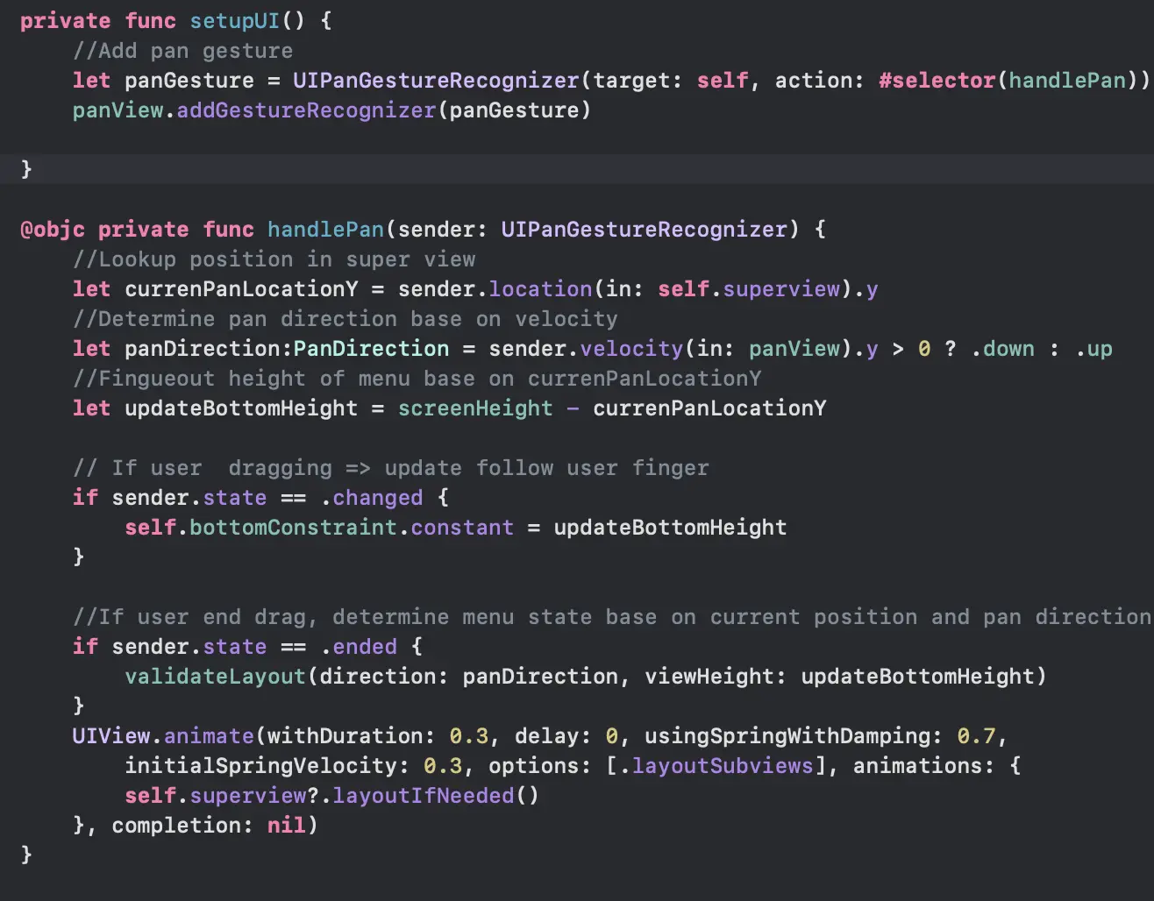Viewport: 1154px width, 901px height.
Task: Click comment '//Lookup position in super view'
Action: pyautogui.click(x=274, y=259)
